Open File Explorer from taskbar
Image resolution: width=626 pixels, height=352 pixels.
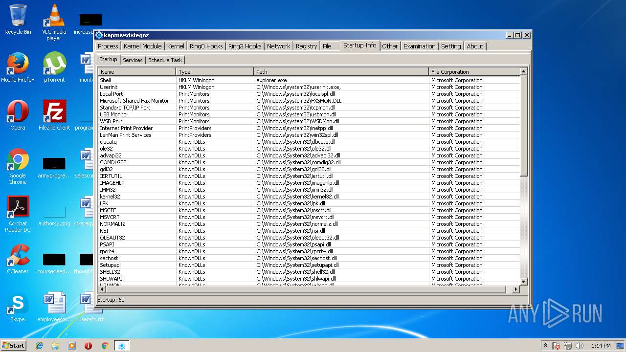(x=55, y=346)
